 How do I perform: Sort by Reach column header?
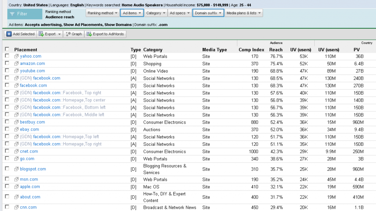pyautogui.click(x=276, y=50)
